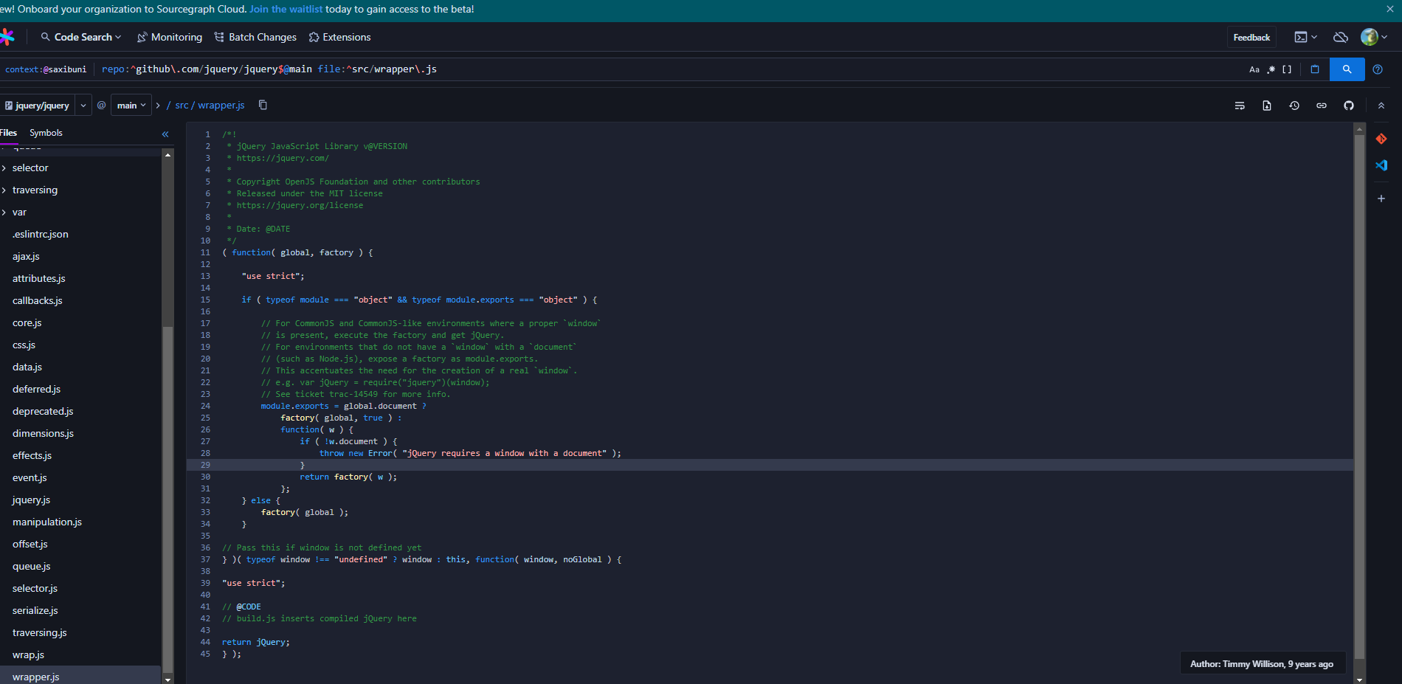Click the Feedback button

pyautogui.click(x=1251, y=37)
